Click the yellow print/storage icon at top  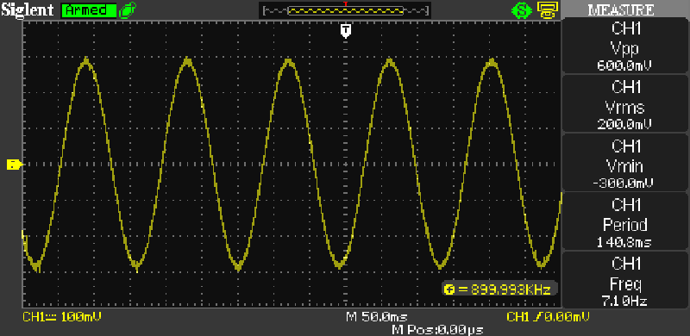[547, 10]
